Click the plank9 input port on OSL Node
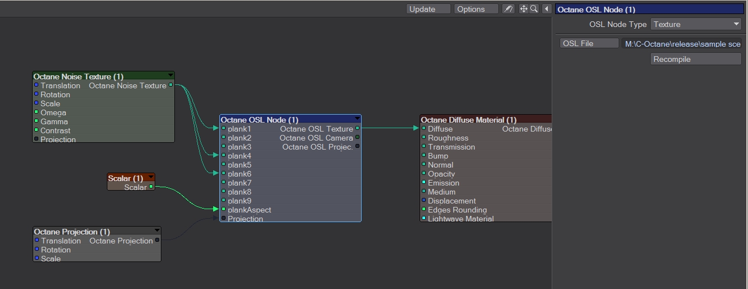Viewport: 748px width, 289px height. pos(223,201)
